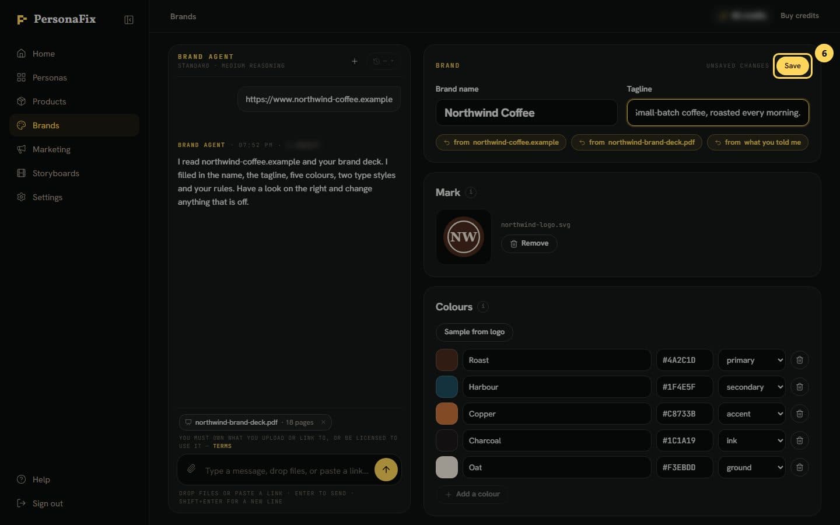Edit the Charcoal colour name
Screen dimensions: 840x525
[556, 440]
